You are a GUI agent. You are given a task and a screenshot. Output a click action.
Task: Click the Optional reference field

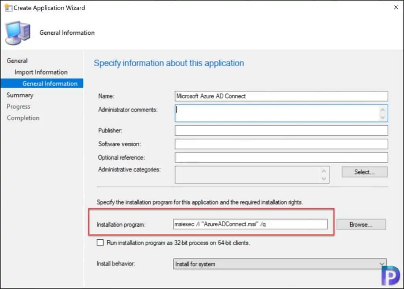coord(281,157)
